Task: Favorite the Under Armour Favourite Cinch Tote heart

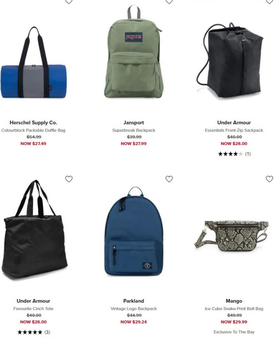Action: (x=69, y=179)
